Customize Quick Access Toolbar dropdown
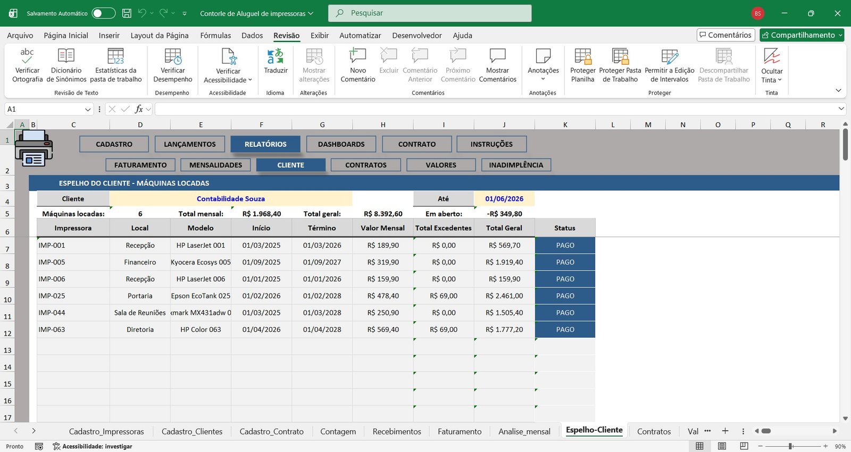Screen dimensions: 851x452 pyautogui.click(x=185, y=13)
